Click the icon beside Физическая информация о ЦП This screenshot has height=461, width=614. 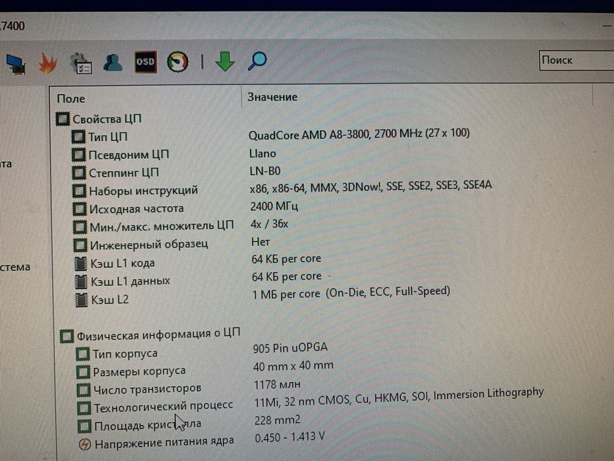66,336
